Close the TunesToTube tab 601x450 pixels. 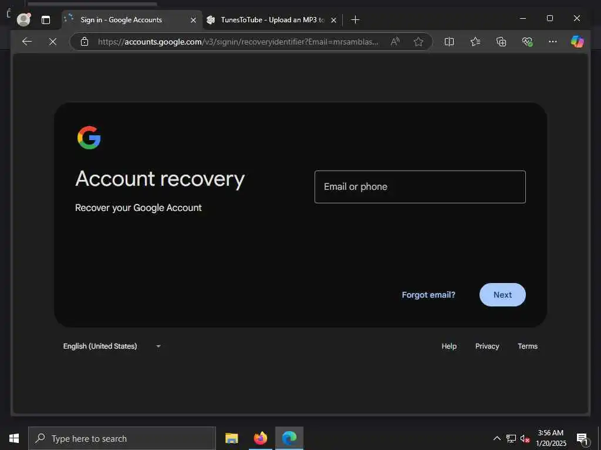point(334,20)
